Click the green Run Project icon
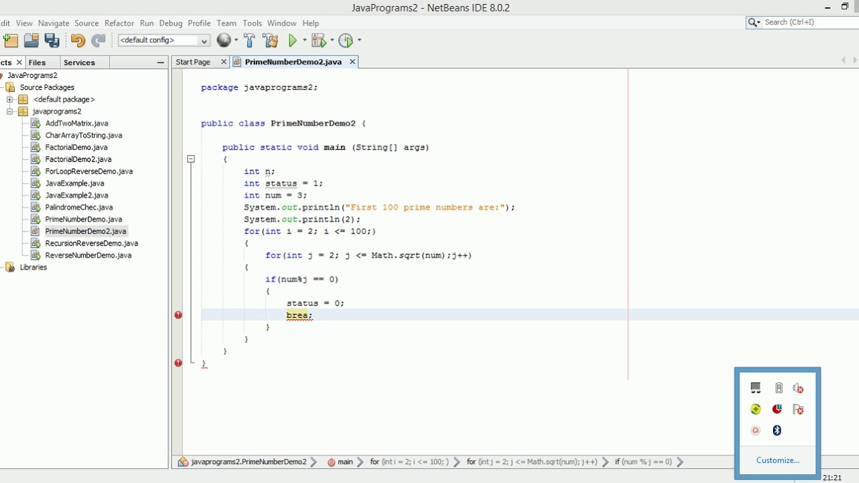The image size is (859, 483). coord(293,40)
